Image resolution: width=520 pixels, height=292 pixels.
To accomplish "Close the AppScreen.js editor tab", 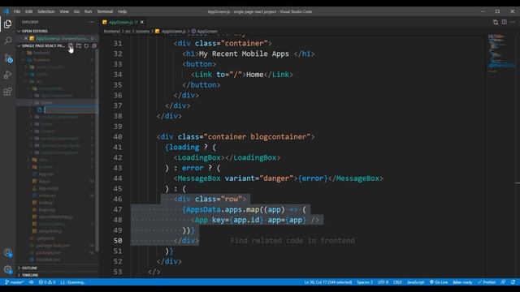I will click(x=142, y=22).
